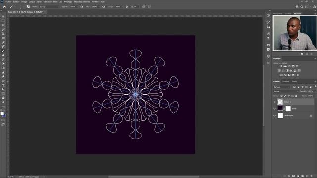Open the Réglages panel menu
Screen dimensions: 317x178
(x=315, y=59)
